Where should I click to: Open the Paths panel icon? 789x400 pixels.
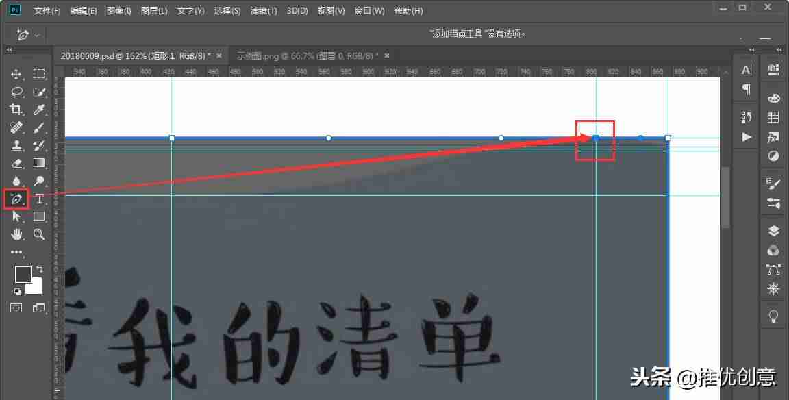click(x=773, y=270)
